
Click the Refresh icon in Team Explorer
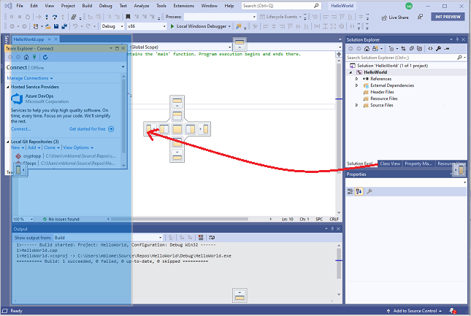(45, 58)
